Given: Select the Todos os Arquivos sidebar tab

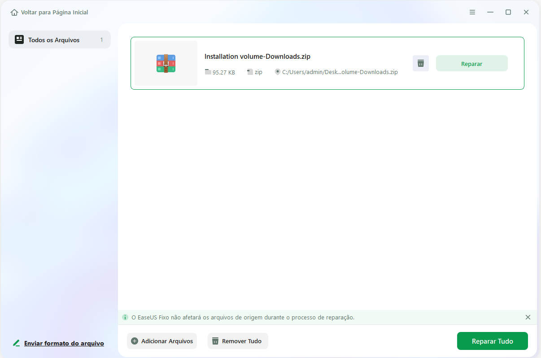Looking at the screenshot, I should (60, 39).
